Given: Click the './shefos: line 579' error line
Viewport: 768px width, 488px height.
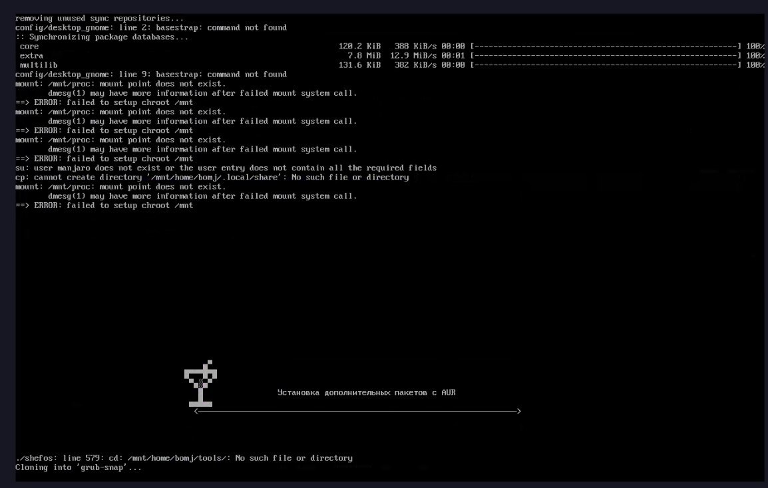Looking at the screenshot, I should pos(184,458).
